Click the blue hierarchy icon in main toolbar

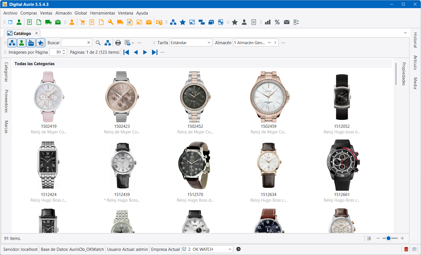(173, 22)
